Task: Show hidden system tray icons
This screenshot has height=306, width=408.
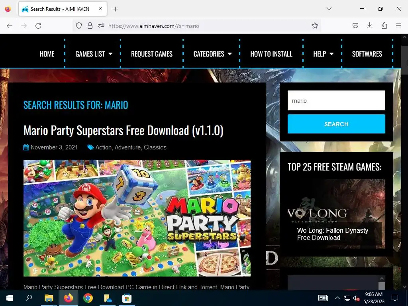Action: click(x=337, y=298)
